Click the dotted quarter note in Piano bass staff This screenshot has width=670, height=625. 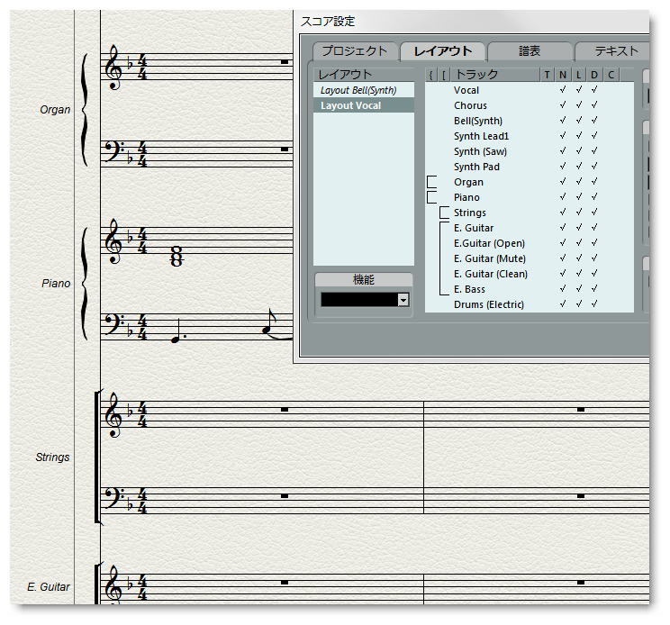pos(177,331)
